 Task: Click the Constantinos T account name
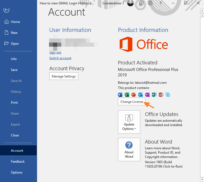pyautogui.click(x=113, y=3)
